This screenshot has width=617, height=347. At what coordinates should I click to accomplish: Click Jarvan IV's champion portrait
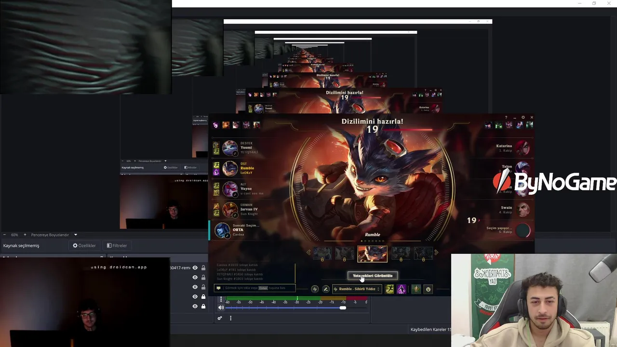click(x=230, y=210)
